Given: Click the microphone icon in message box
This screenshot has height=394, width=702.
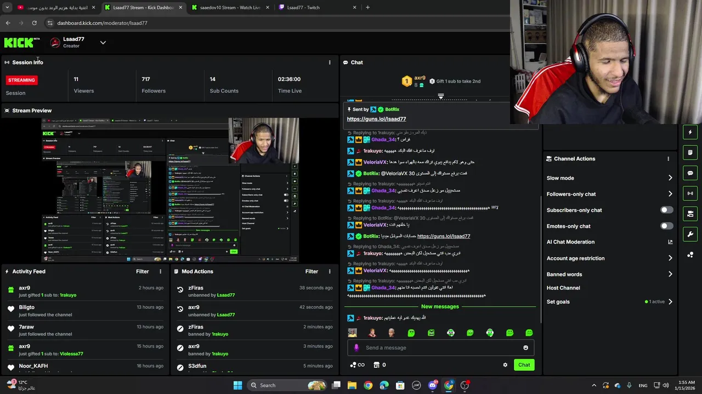Looking at the screenshot, I should coord(356,347).
